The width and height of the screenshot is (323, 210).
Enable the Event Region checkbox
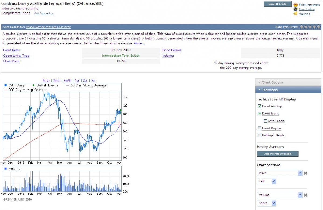click(x=259, y=128)
